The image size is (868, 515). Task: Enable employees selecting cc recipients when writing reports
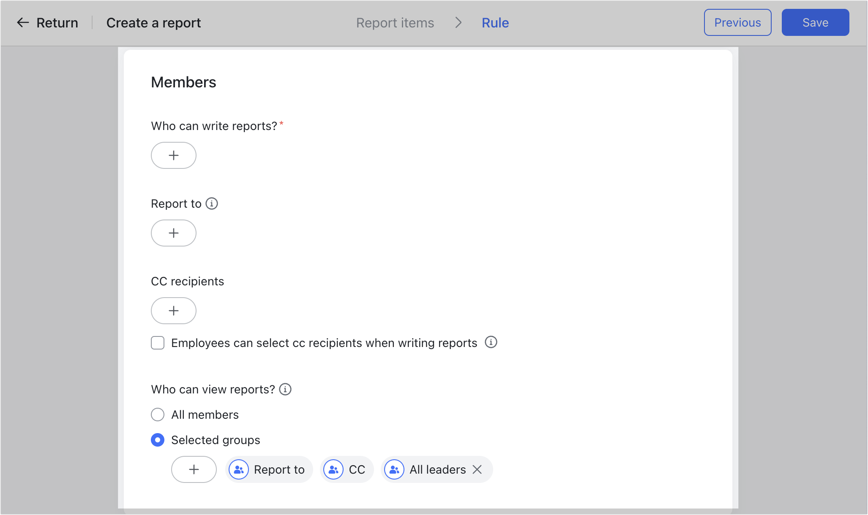click(x=157, y=343)
